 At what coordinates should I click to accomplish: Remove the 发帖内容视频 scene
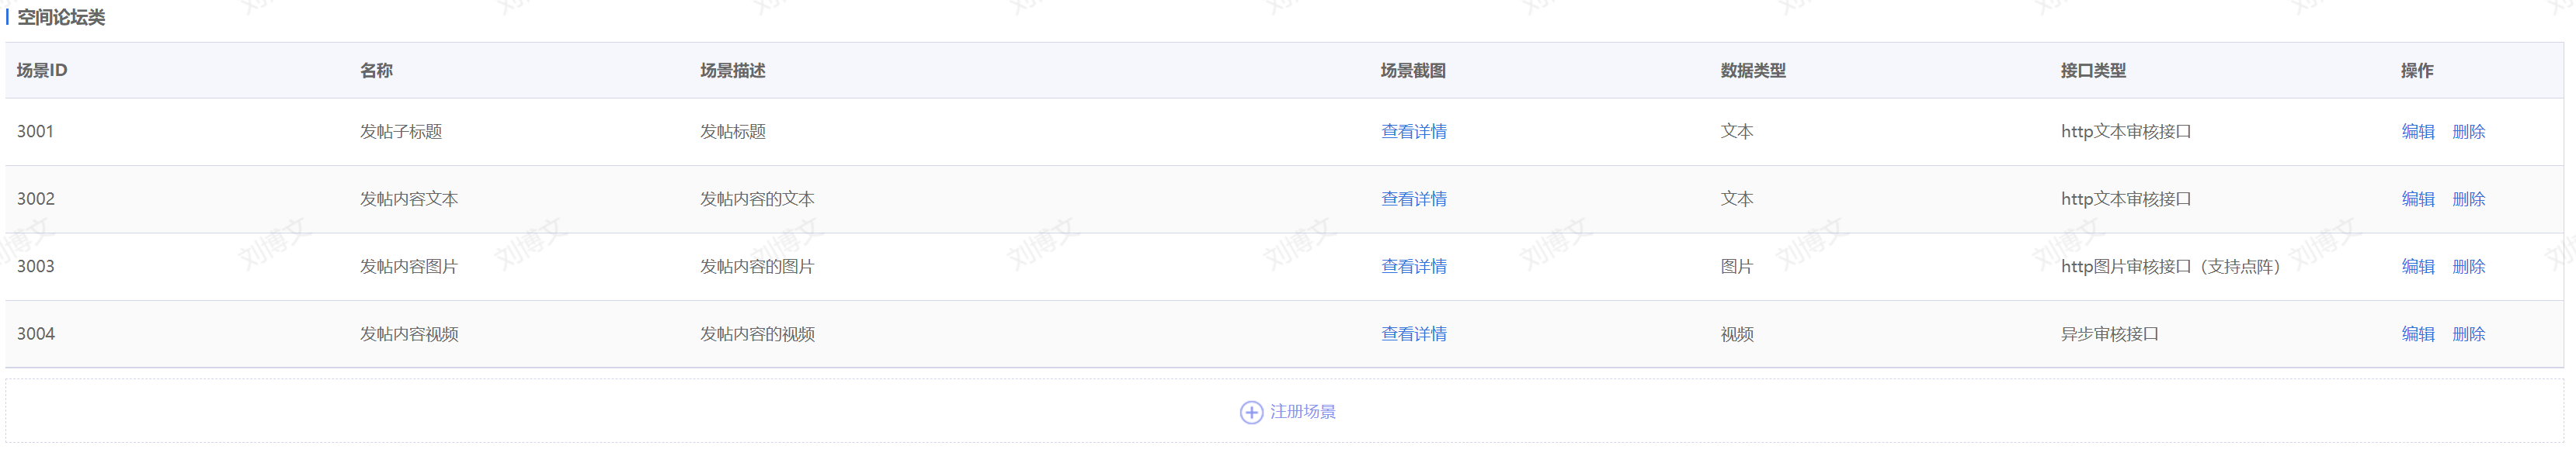click(2468, 334)
